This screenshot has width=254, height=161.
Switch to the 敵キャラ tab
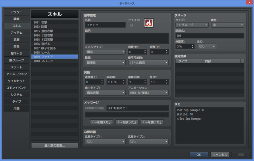tap(17, 53)
